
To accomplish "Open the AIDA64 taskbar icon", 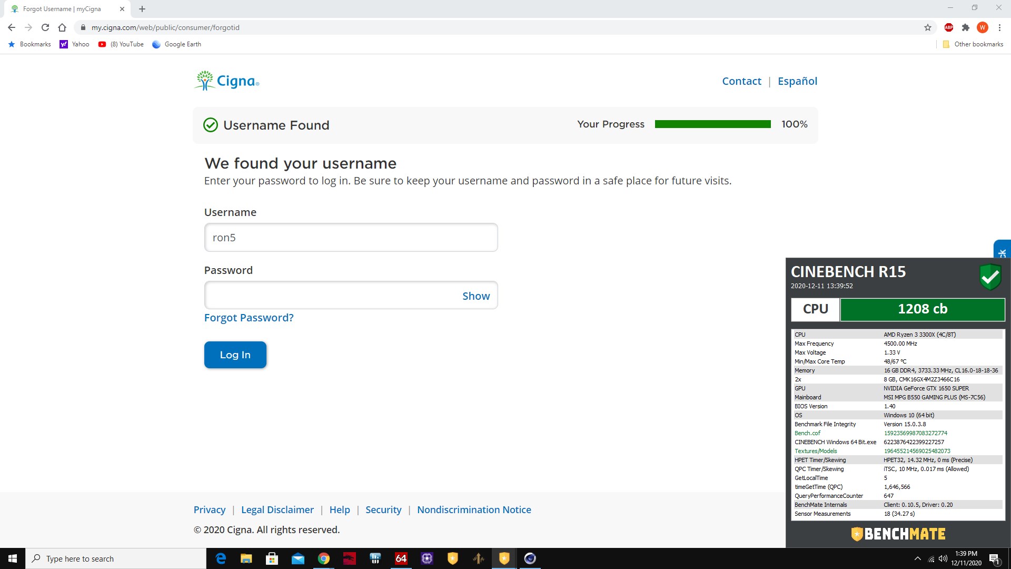I will 401,558.
